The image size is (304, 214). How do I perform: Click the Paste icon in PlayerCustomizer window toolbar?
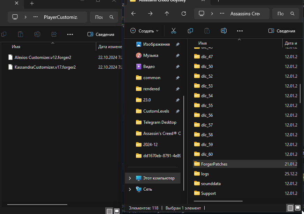pyautogui.click(x=21, y=34)
